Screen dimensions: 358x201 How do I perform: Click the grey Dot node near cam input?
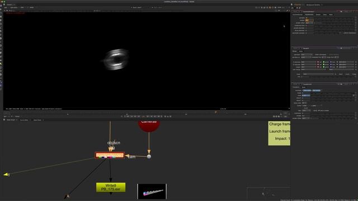point(149,156)
